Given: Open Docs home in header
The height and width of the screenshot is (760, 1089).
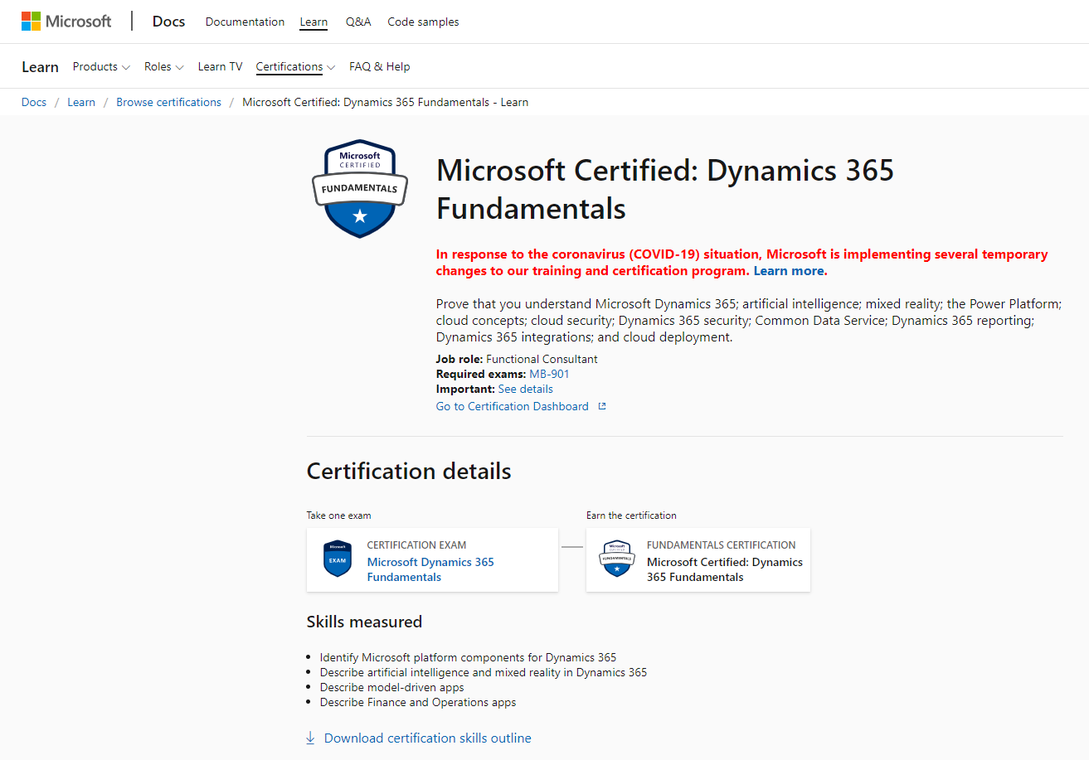Looking at the screenshot, I should click(169, 22).
